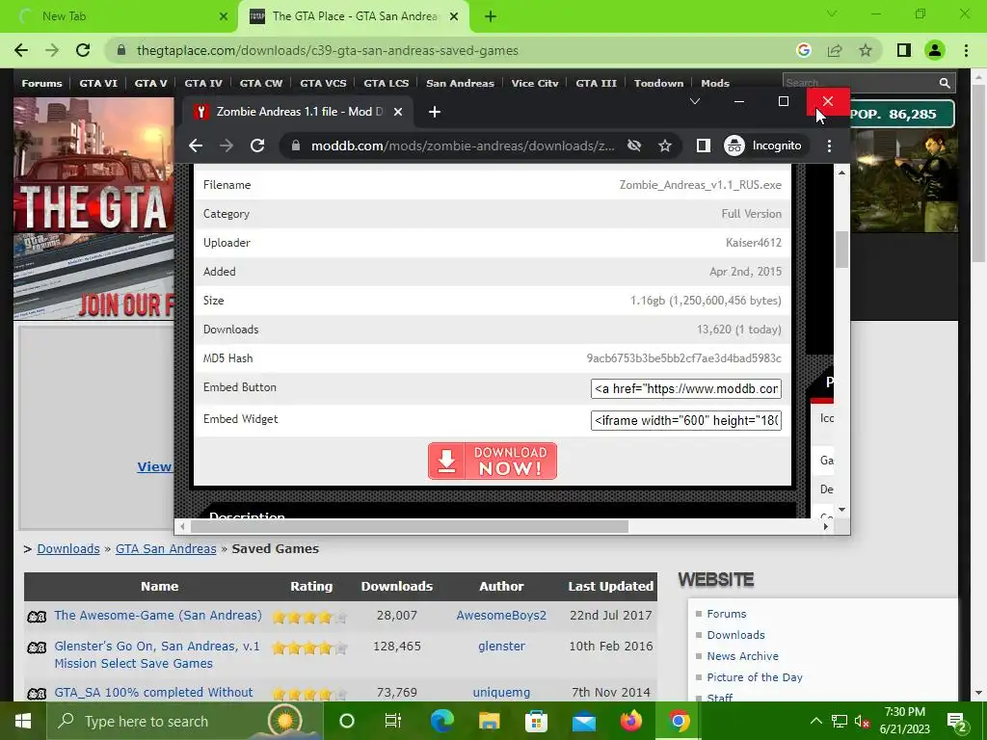Click the GTA Place search field

tap(860, 83)
